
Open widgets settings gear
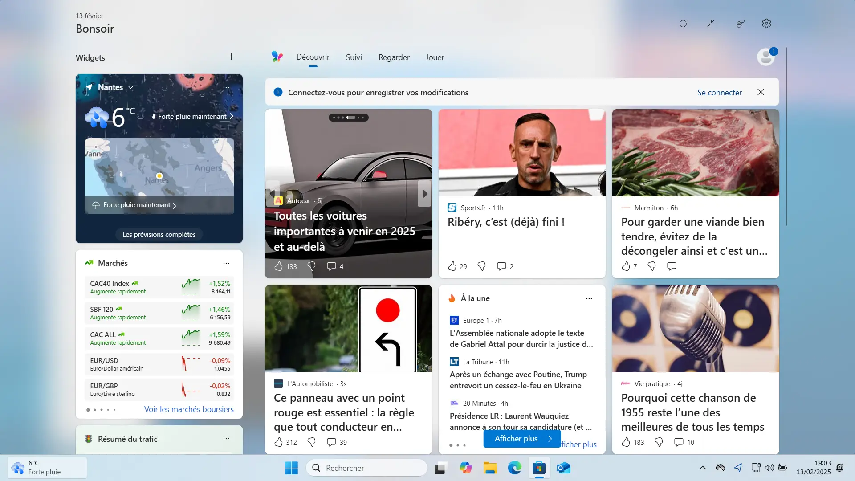coord(766,24)
